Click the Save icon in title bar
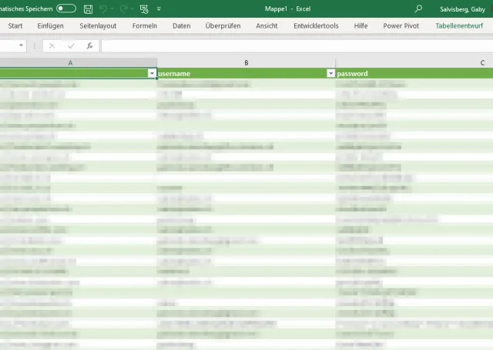The height and width of the screenshot is (350, 493). (89, 9)
